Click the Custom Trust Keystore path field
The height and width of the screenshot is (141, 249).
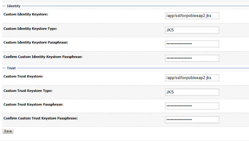pos(192,78)
